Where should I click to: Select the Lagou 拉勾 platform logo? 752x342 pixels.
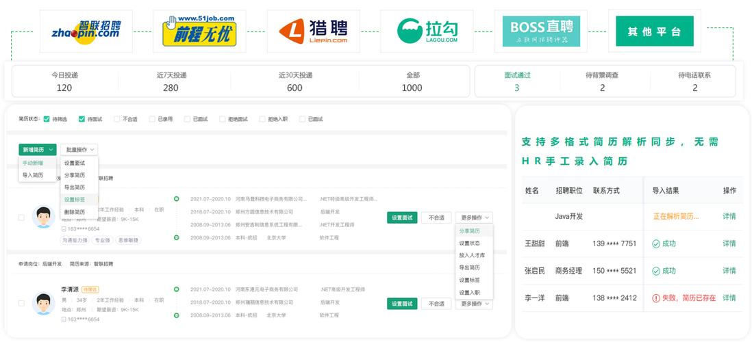pos(427,31)
